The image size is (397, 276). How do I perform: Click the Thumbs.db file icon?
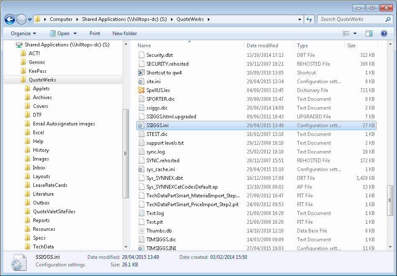coord(141,231)
